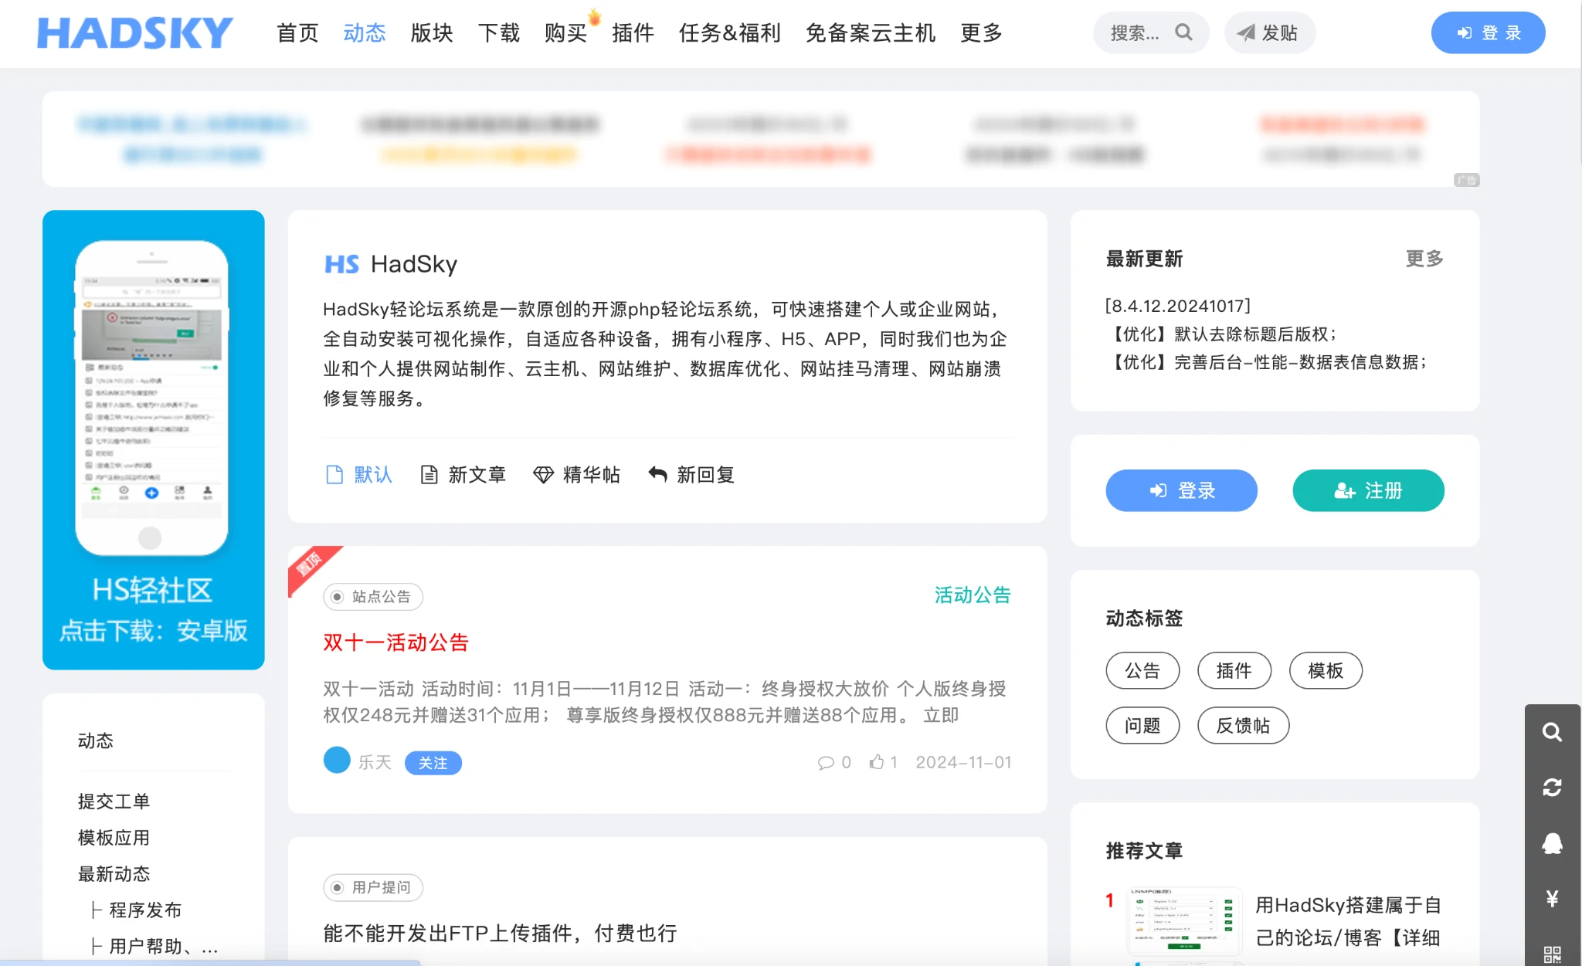Viewport: 1582px width, 966px height.
Task: Click the floating sidebar search icon
Action: [1552, 732]
